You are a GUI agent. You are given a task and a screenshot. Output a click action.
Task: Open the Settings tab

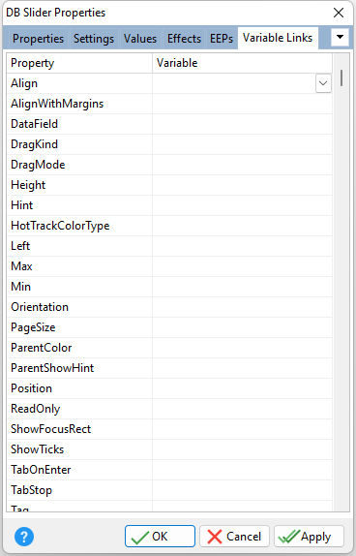[94, 39]
